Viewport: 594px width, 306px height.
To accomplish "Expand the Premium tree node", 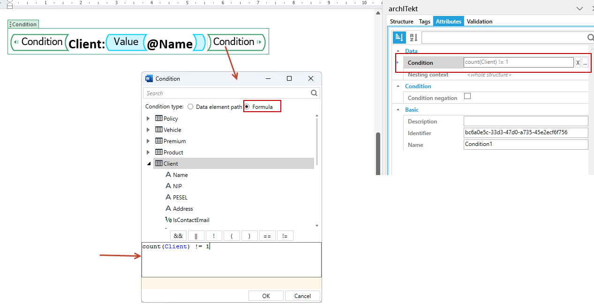I will [x=149, y=141].
